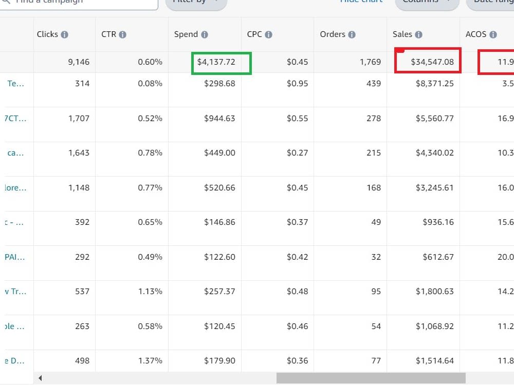Open the campaign link 'ple …'
This screenshot has height=385, width=514.
click(x=14, y=326)
